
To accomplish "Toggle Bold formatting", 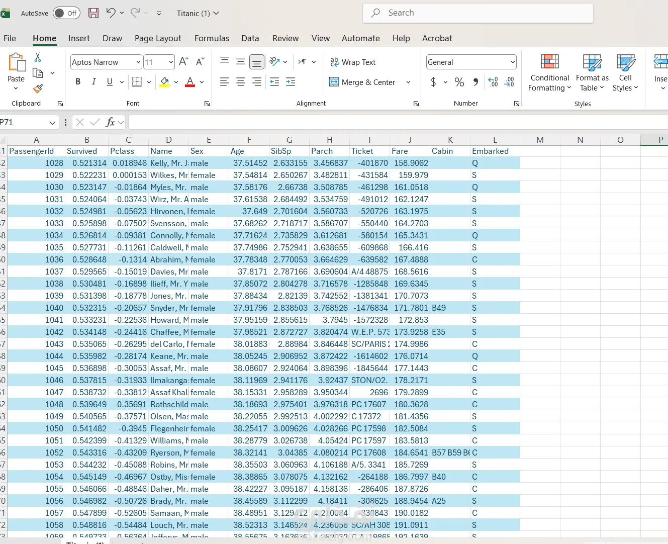I will tap(78, 81).
